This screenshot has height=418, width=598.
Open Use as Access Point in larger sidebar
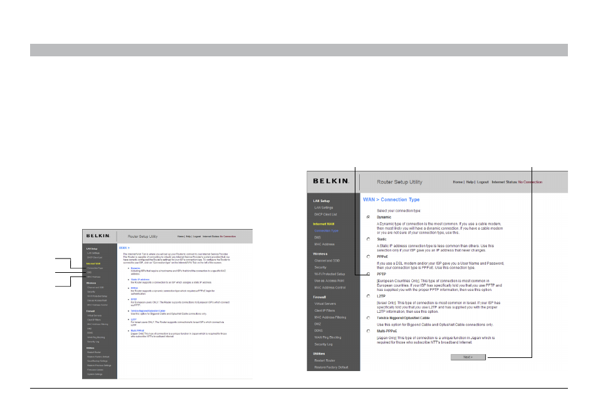pyautogui.click(x=329, y=280)
